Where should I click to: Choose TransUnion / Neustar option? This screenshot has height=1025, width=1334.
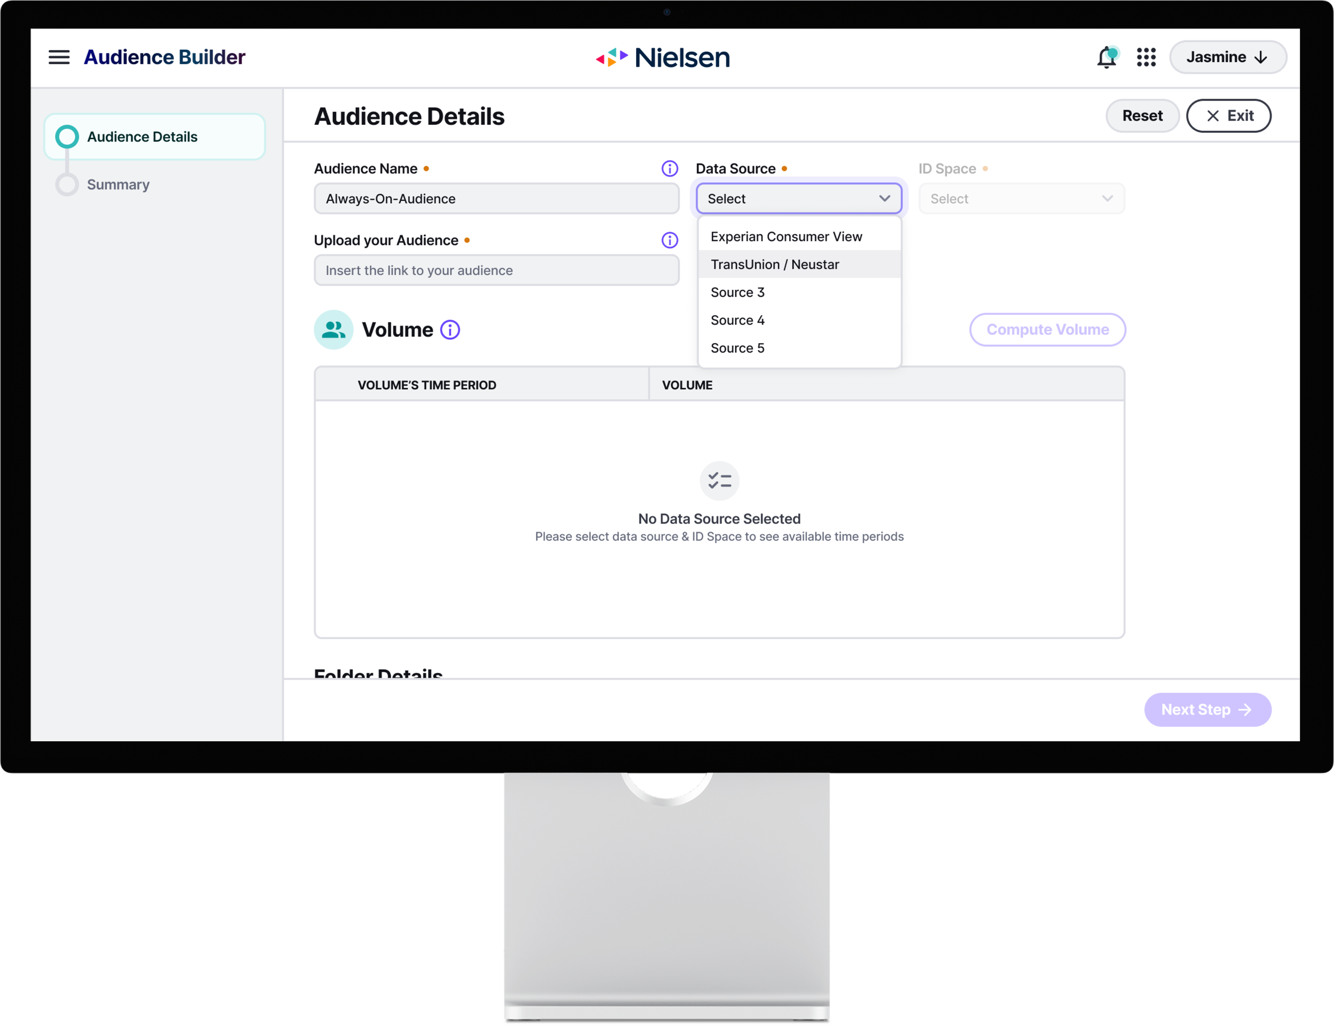775,265
